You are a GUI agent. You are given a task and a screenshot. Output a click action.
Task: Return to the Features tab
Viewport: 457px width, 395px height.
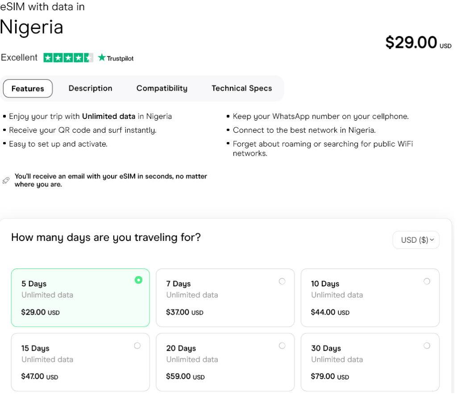click(28, 88)
